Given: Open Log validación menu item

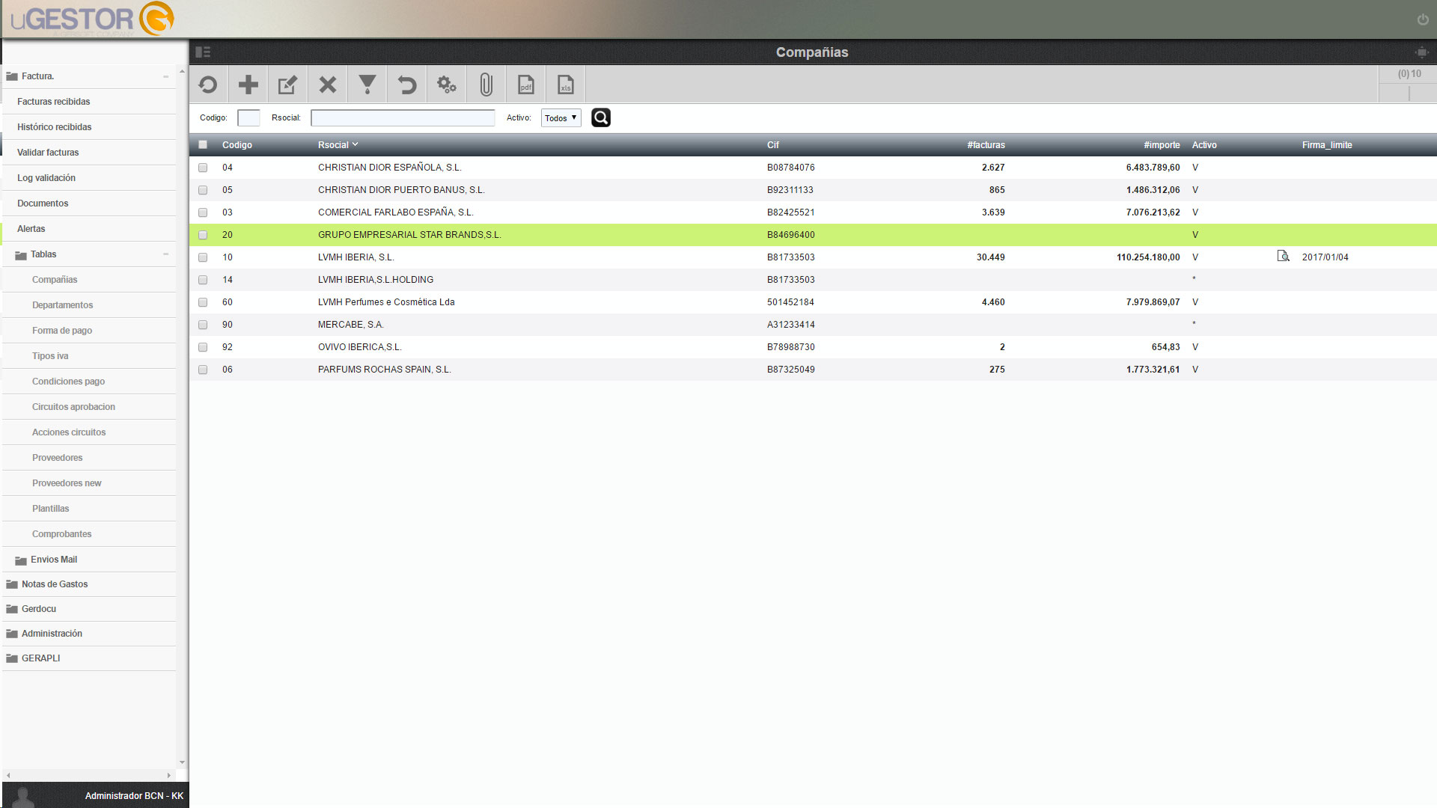Looking at the screenshot, I should [46, 178].
